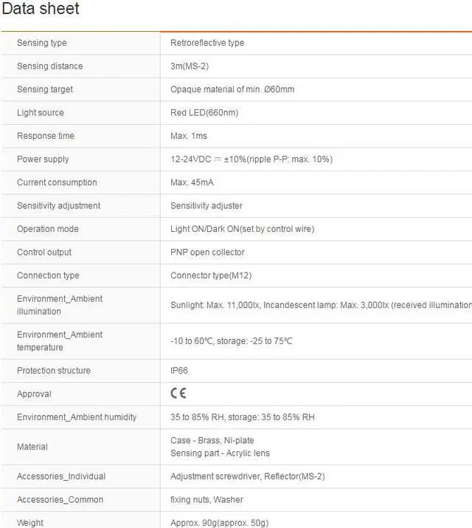This screenshot has width=472, height=528.
Task: Click the CE approval mark icon
Action: [178, 394]
